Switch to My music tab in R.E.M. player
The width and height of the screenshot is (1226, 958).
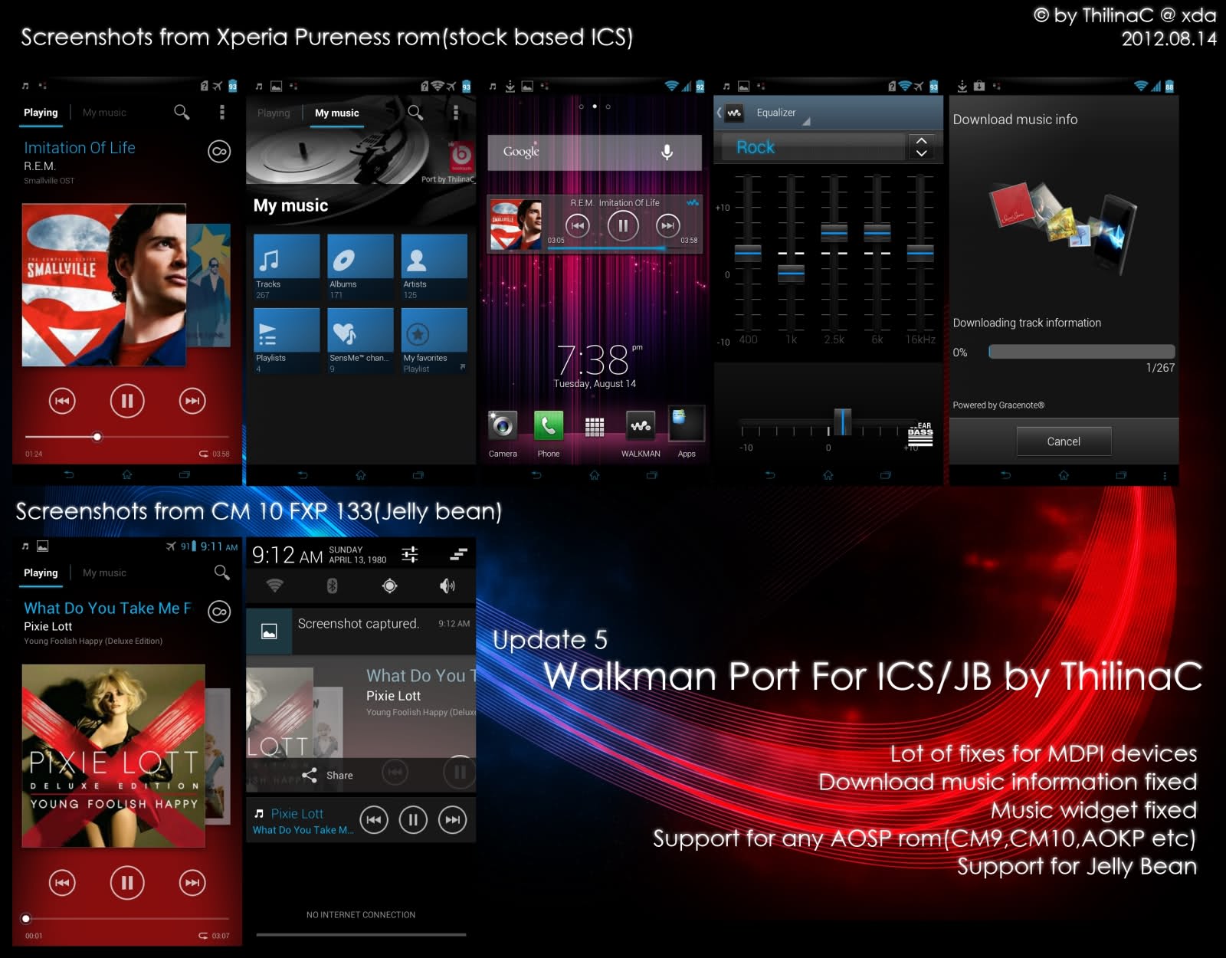[x=104, y=113]
